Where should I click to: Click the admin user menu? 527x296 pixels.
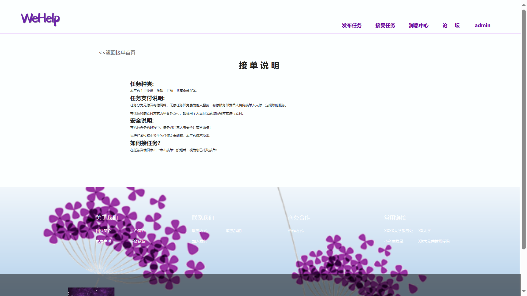(482, 25)
